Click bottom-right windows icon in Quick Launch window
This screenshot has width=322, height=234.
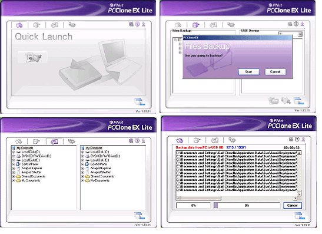click(x=140, y=101)
